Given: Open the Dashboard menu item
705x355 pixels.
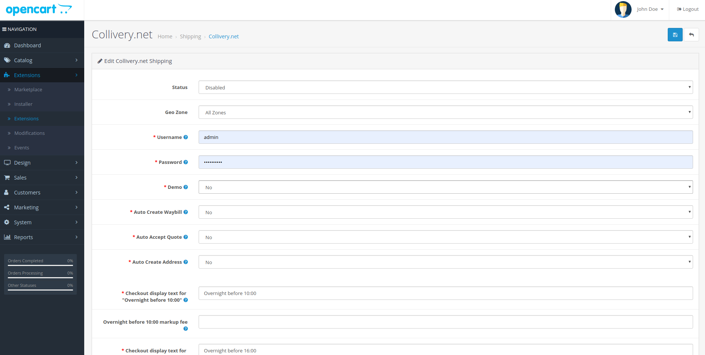Looking at the screenshot, I should (x=28, y=45).
